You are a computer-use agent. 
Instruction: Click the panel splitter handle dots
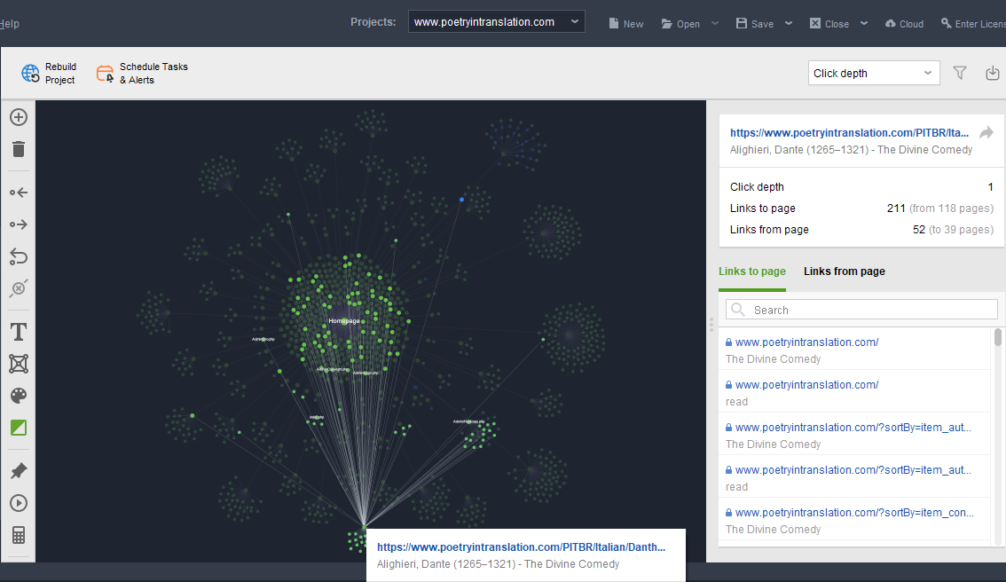[x=711, y=324]
